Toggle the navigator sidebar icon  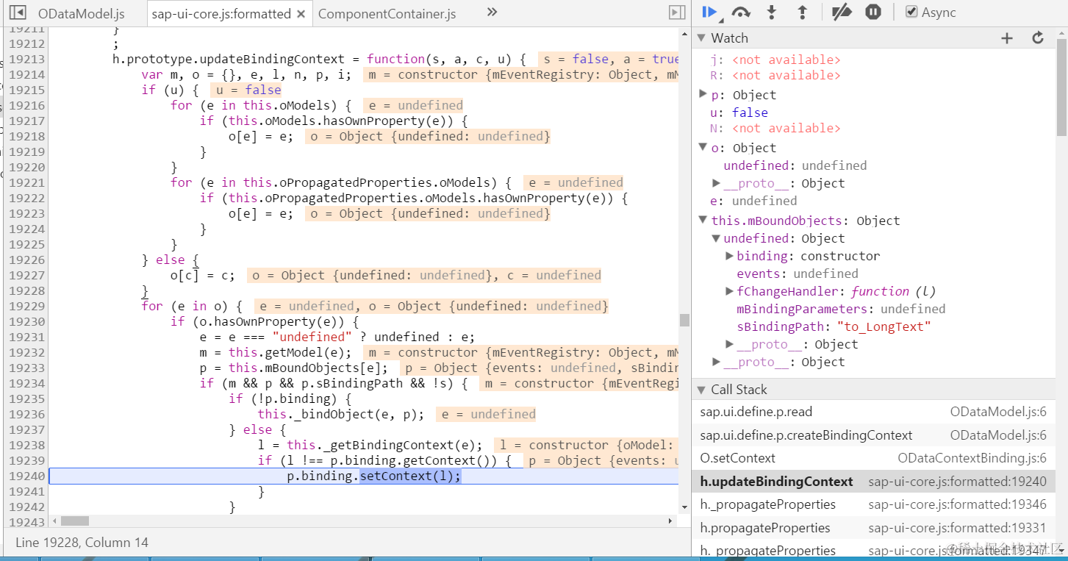[x=18, y=12]
